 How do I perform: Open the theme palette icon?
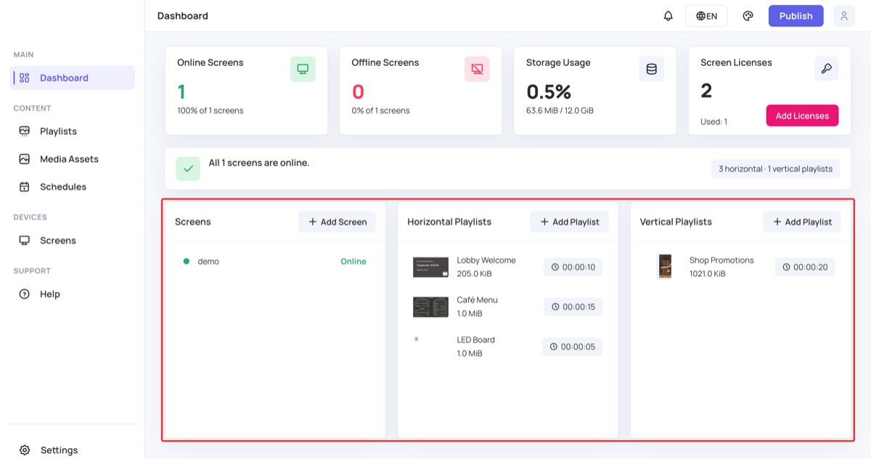pyautogui.click(x=748, y=16)
